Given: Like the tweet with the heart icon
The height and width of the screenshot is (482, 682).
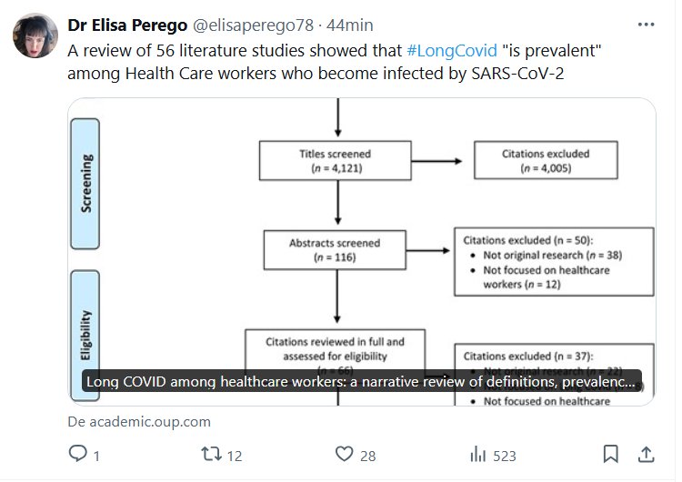Looking at the screenshot, I should point(344,454).
